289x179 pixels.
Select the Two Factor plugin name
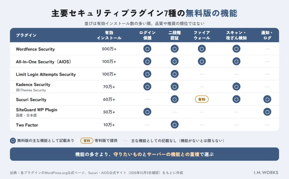coord(27,125)
